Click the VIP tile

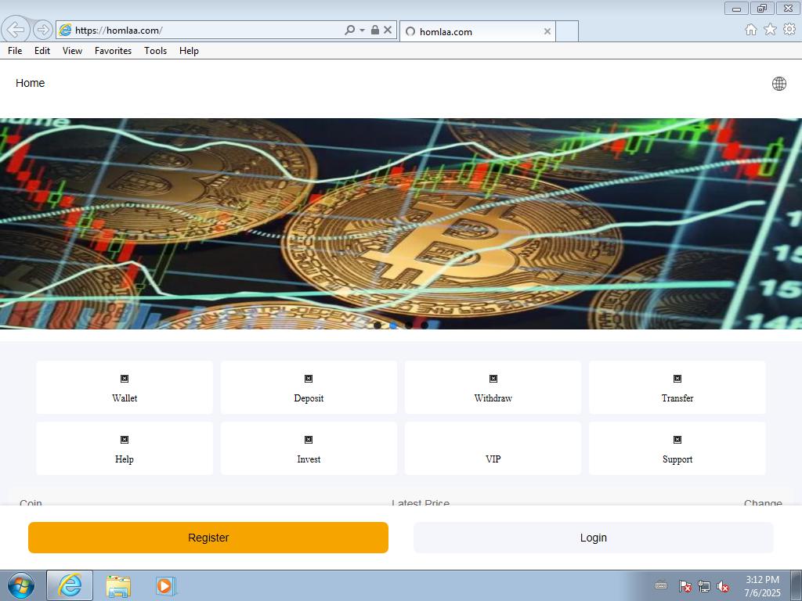[x=493, y=450]
